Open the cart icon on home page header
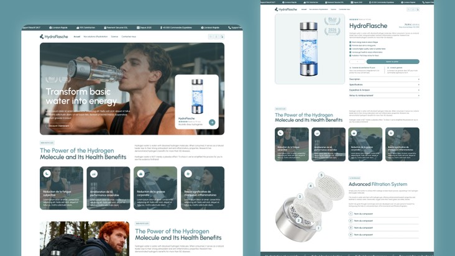The height and width of the screenshot is (256, 455). tap(222, 37)
